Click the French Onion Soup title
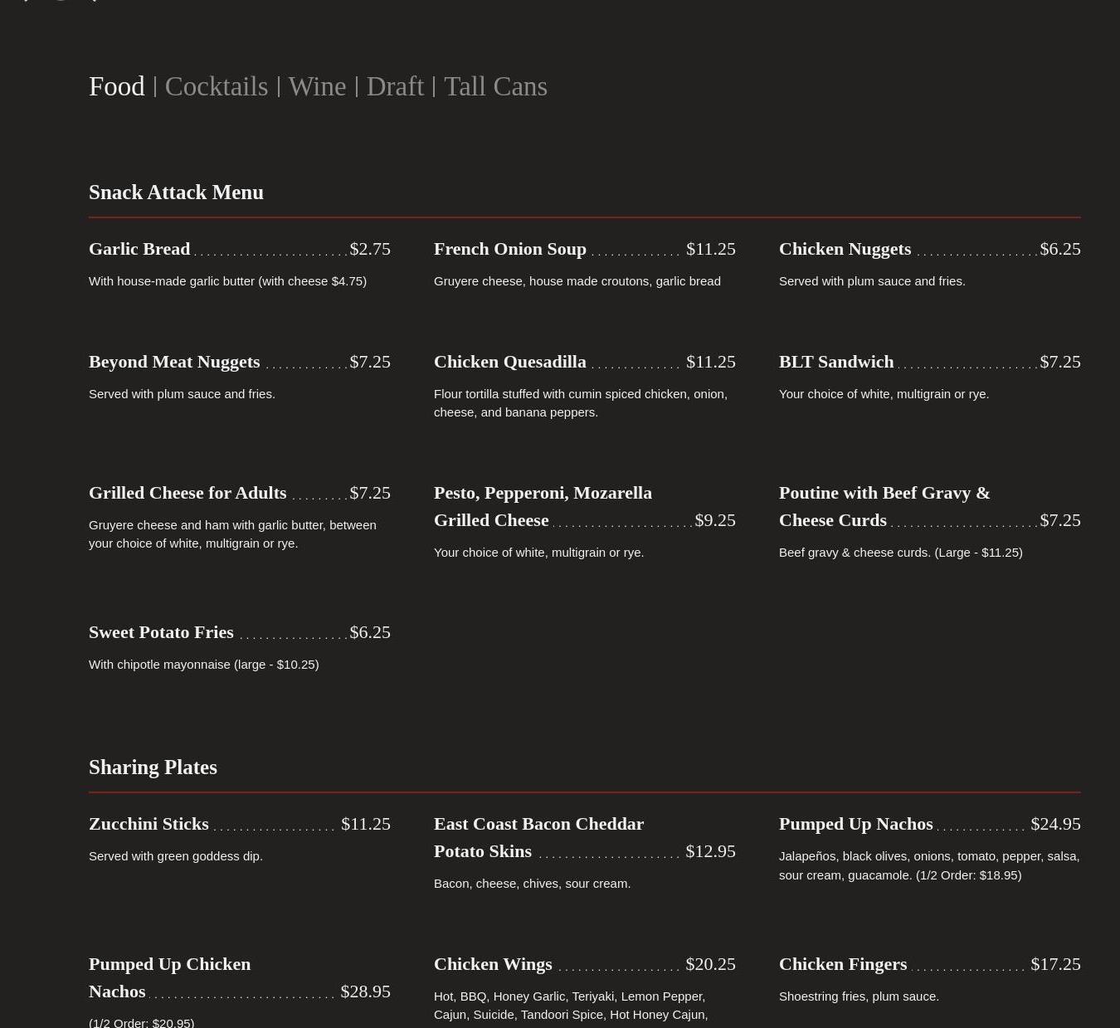This screenshot has height=1028, width=1120. click(x=509, y=249)
